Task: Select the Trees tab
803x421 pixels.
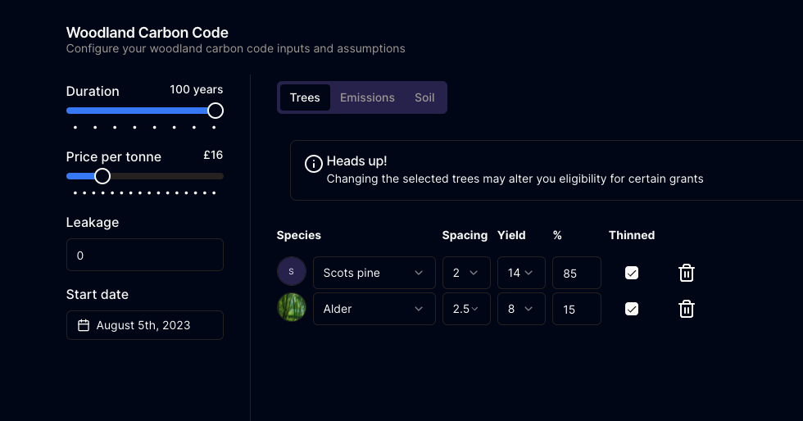Action: point(305,97)
